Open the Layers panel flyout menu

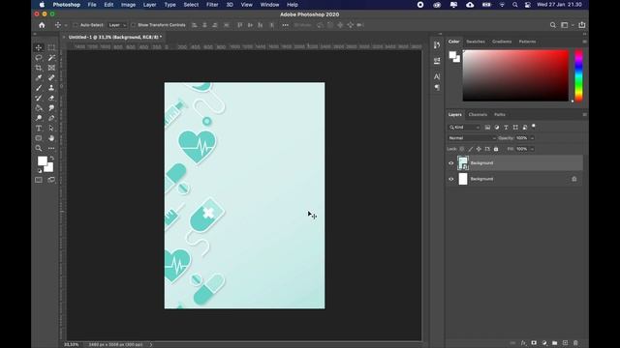pyautogui.click(x=584, y=114)
